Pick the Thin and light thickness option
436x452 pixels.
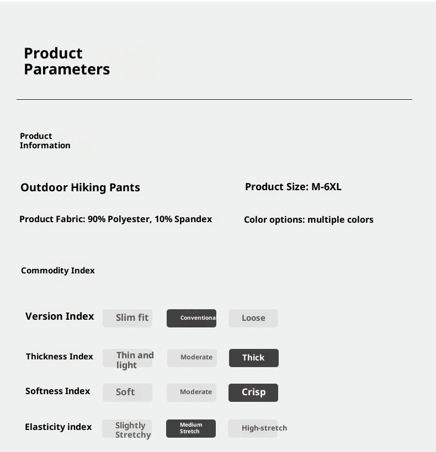pyautogui.click(x=127, y=358)
